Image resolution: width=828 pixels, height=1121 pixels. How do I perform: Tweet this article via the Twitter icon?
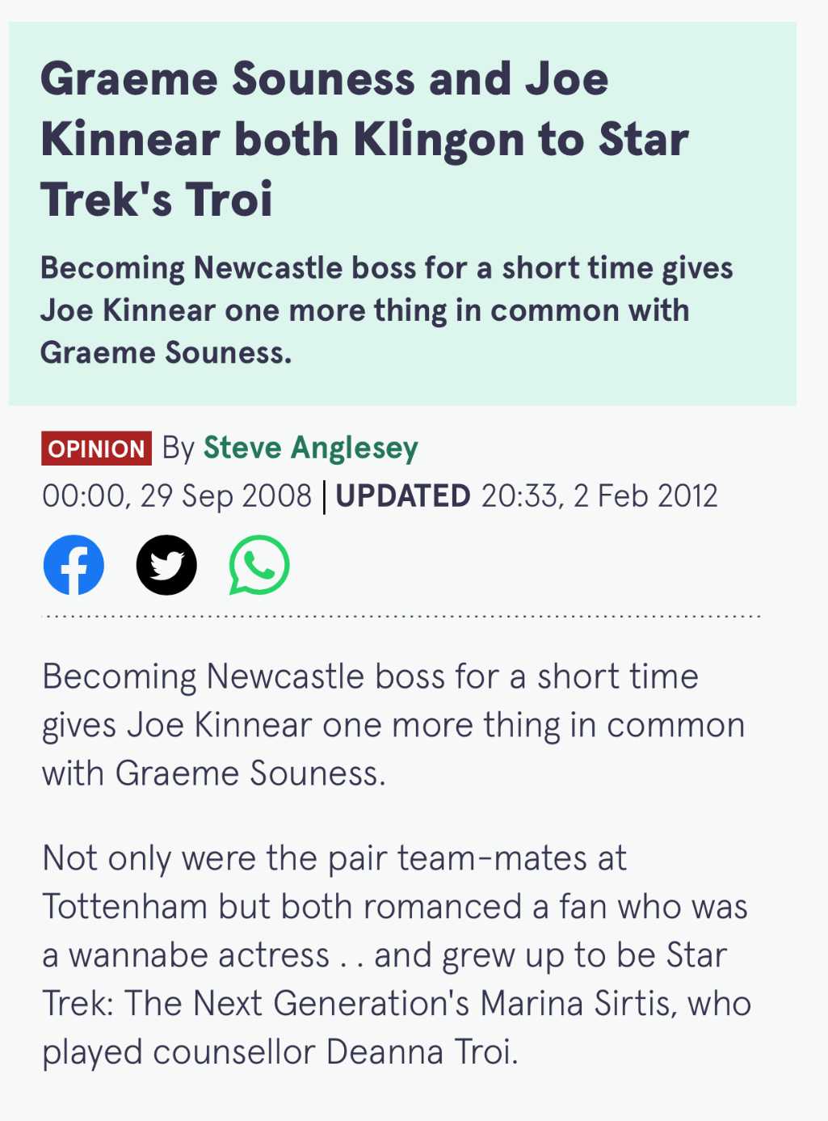pyautogui.click(x=166, y=565)
